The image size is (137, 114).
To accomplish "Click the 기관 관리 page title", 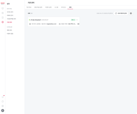I will (x=31, y=3).
